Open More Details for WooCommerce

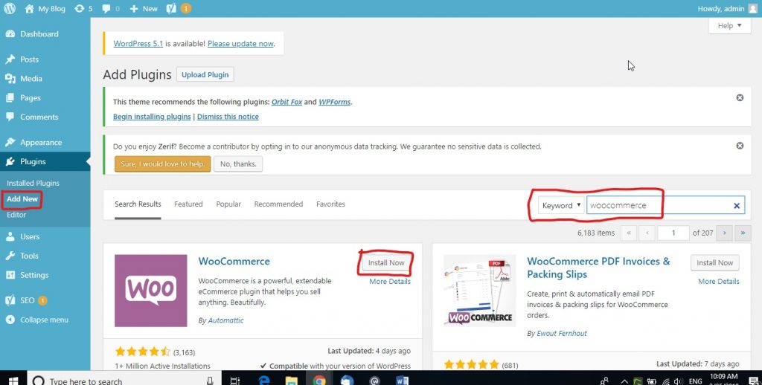click(x=390, y=282)
